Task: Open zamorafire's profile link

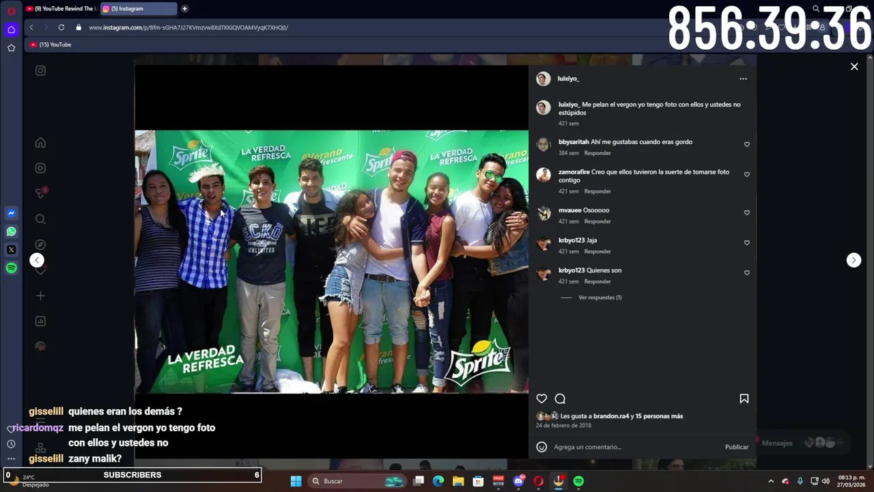Action: click(574, 172)
